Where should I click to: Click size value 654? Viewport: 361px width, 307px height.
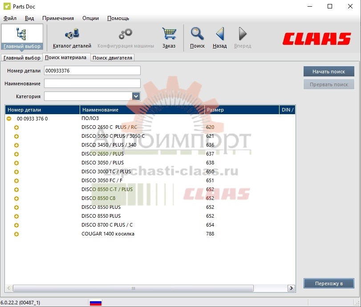pos(210,225)
